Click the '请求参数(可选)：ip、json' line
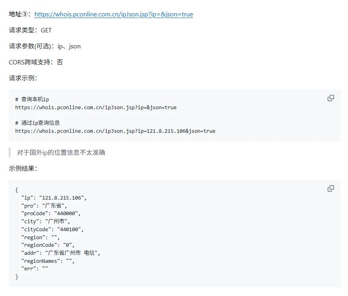 pyautogui.click(x=45, y=46)
